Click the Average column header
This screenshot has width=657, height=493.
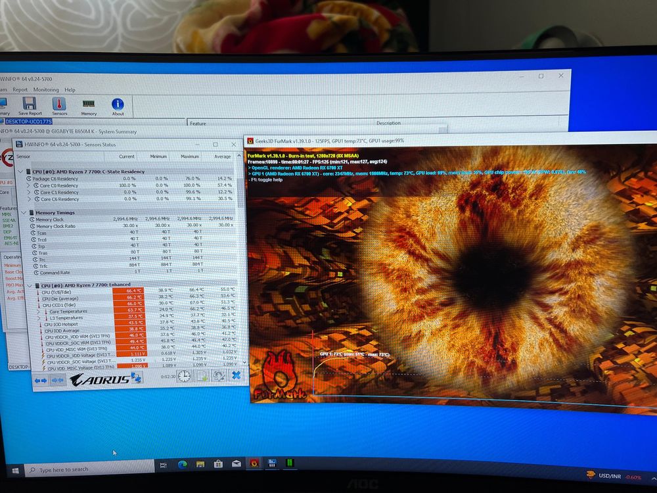(223, 156)
